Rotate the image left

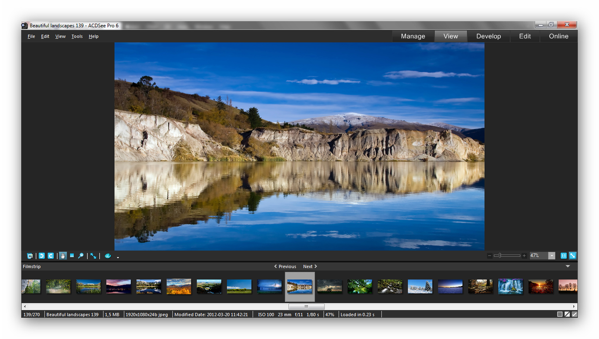pos(41,256)
